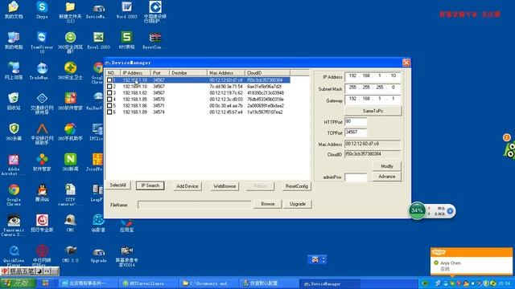This screenshot has height=289, width=515.
Task: Sort devices by the Port column header
Action: 160,73
